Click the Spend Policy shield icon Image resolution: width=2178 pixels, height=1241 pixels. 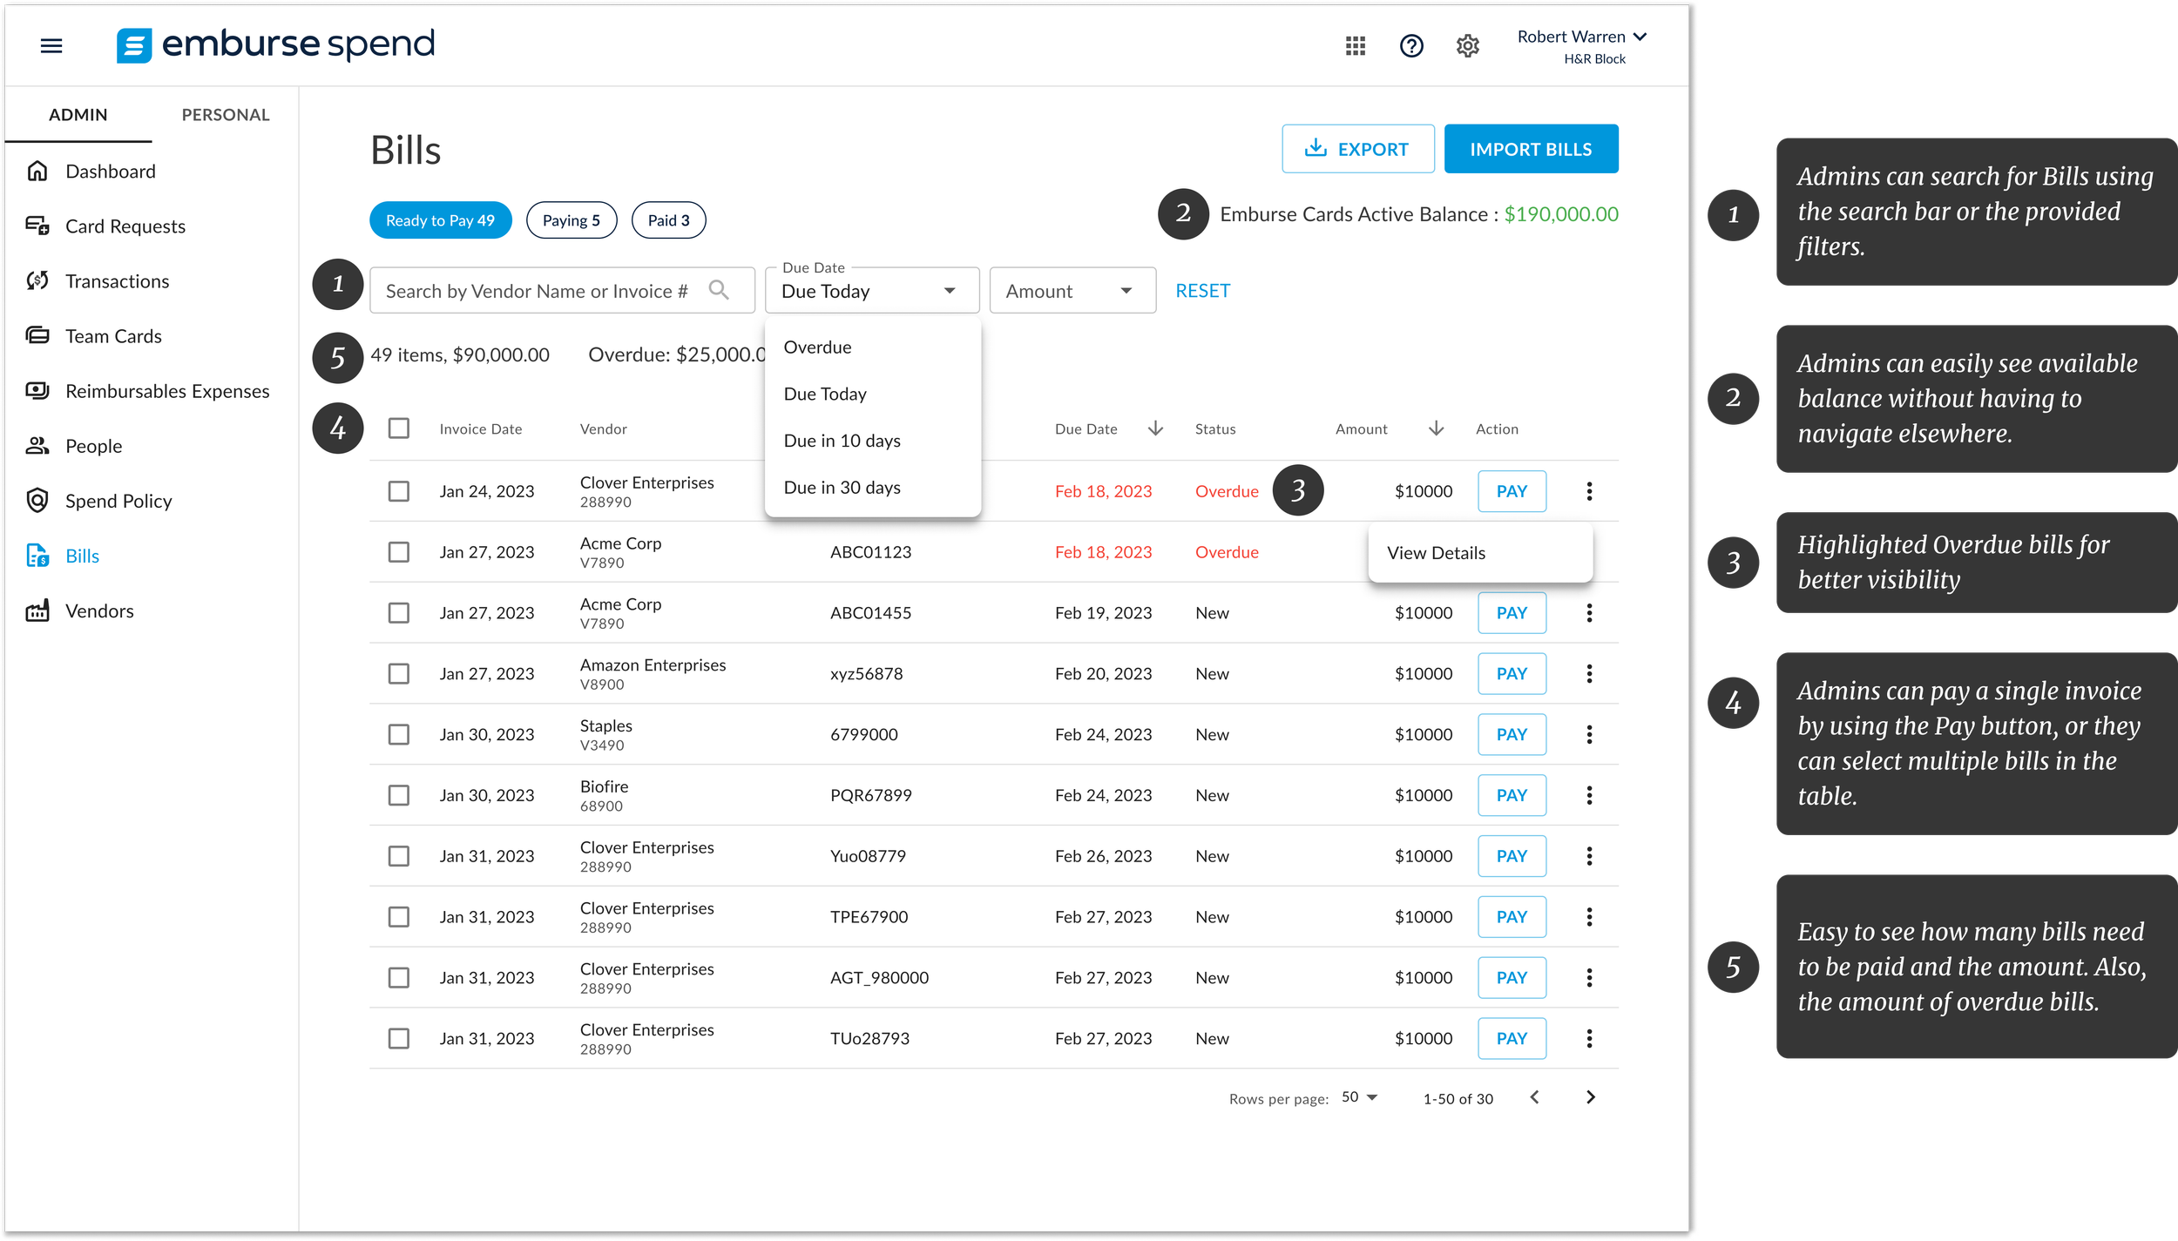tap(37, 500)
